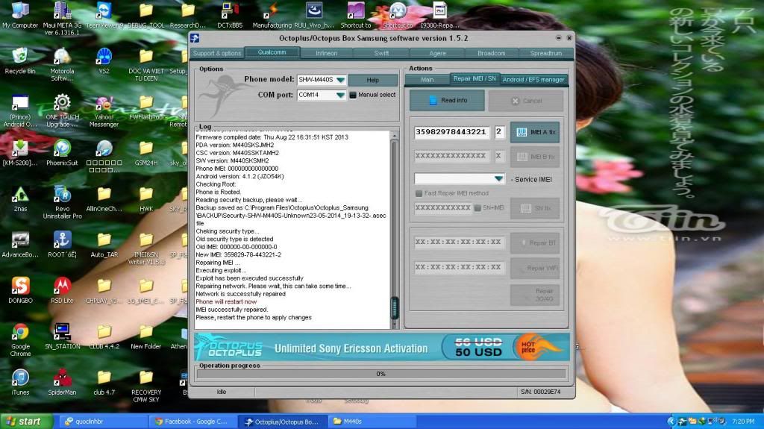
Task: Click IMEI A check digit field
Action: (x=499, y=132)
